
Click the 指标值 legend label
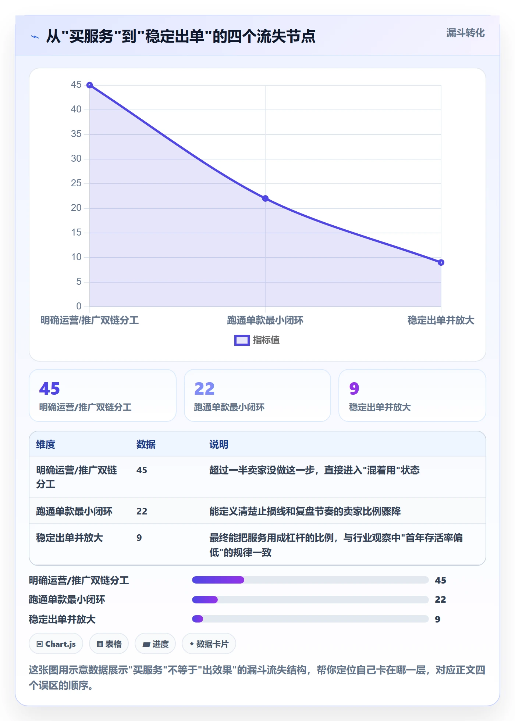pos(266,340)
